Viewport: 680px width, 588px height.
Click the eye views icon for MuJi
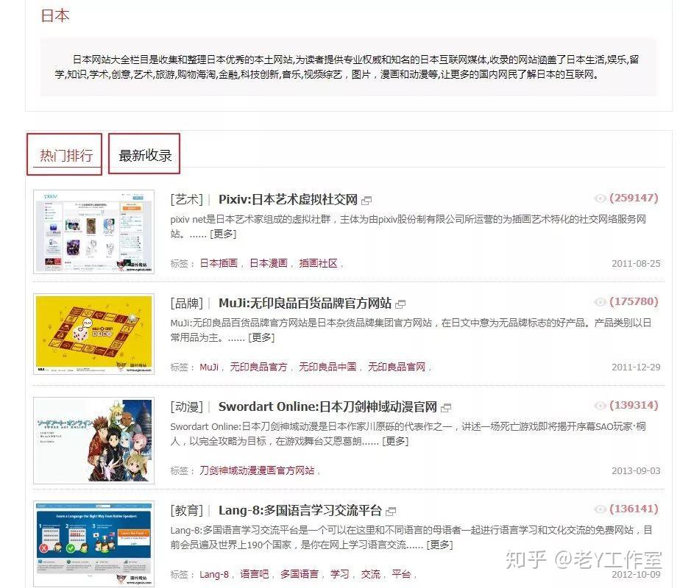(x=600, y=302)
